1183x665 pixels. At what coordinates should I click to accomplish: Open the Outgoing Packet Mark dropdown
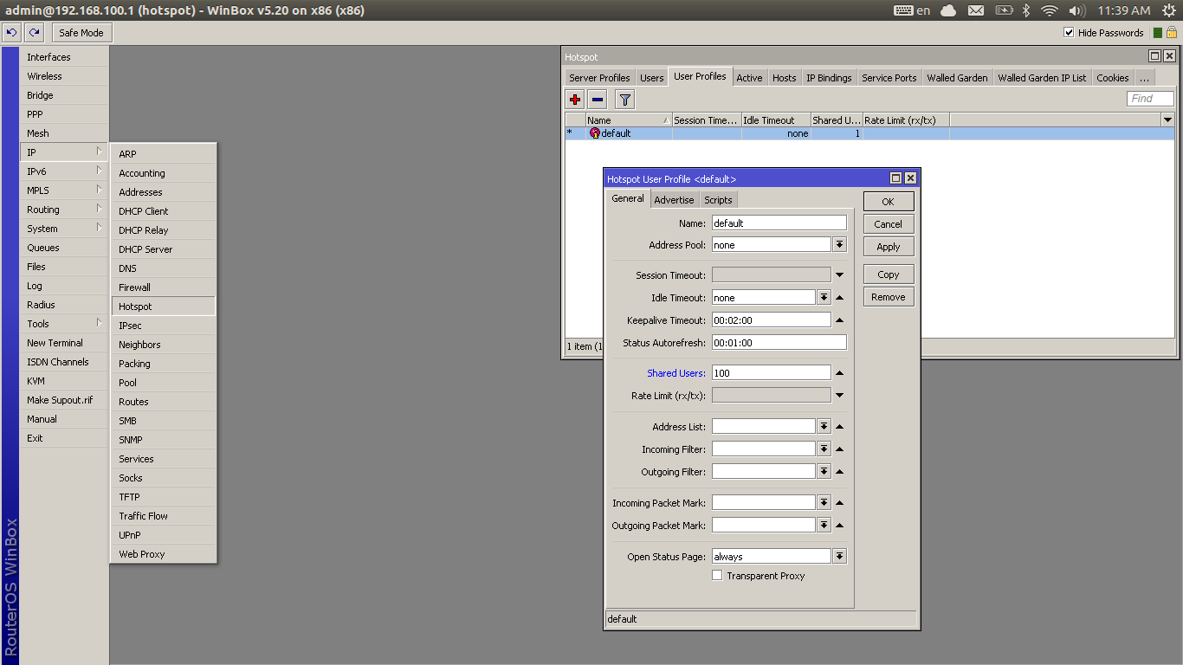pos(824,526)
